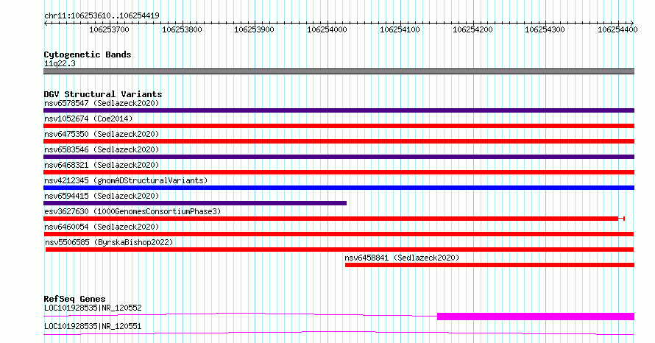
Task: Click the Cytogenetic Bands track title
Action: pos(88,54)
